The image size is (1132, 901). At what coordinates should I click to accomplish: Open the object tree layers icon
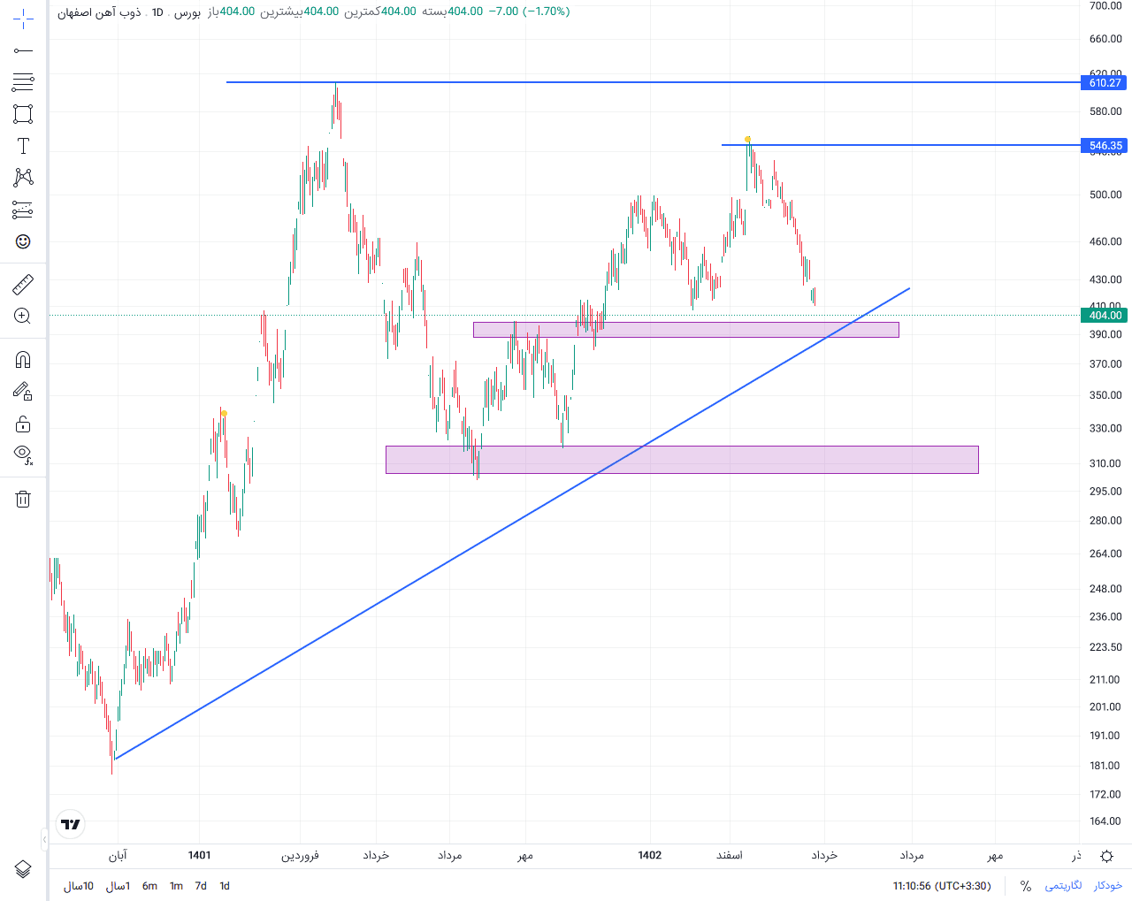pyautogui.click(x=23, y=869)
